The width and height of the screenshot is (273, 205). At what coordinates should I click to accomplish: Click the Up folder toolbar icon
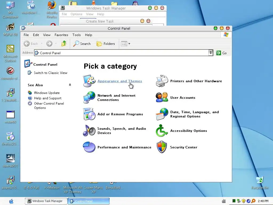tap(64, 44)
